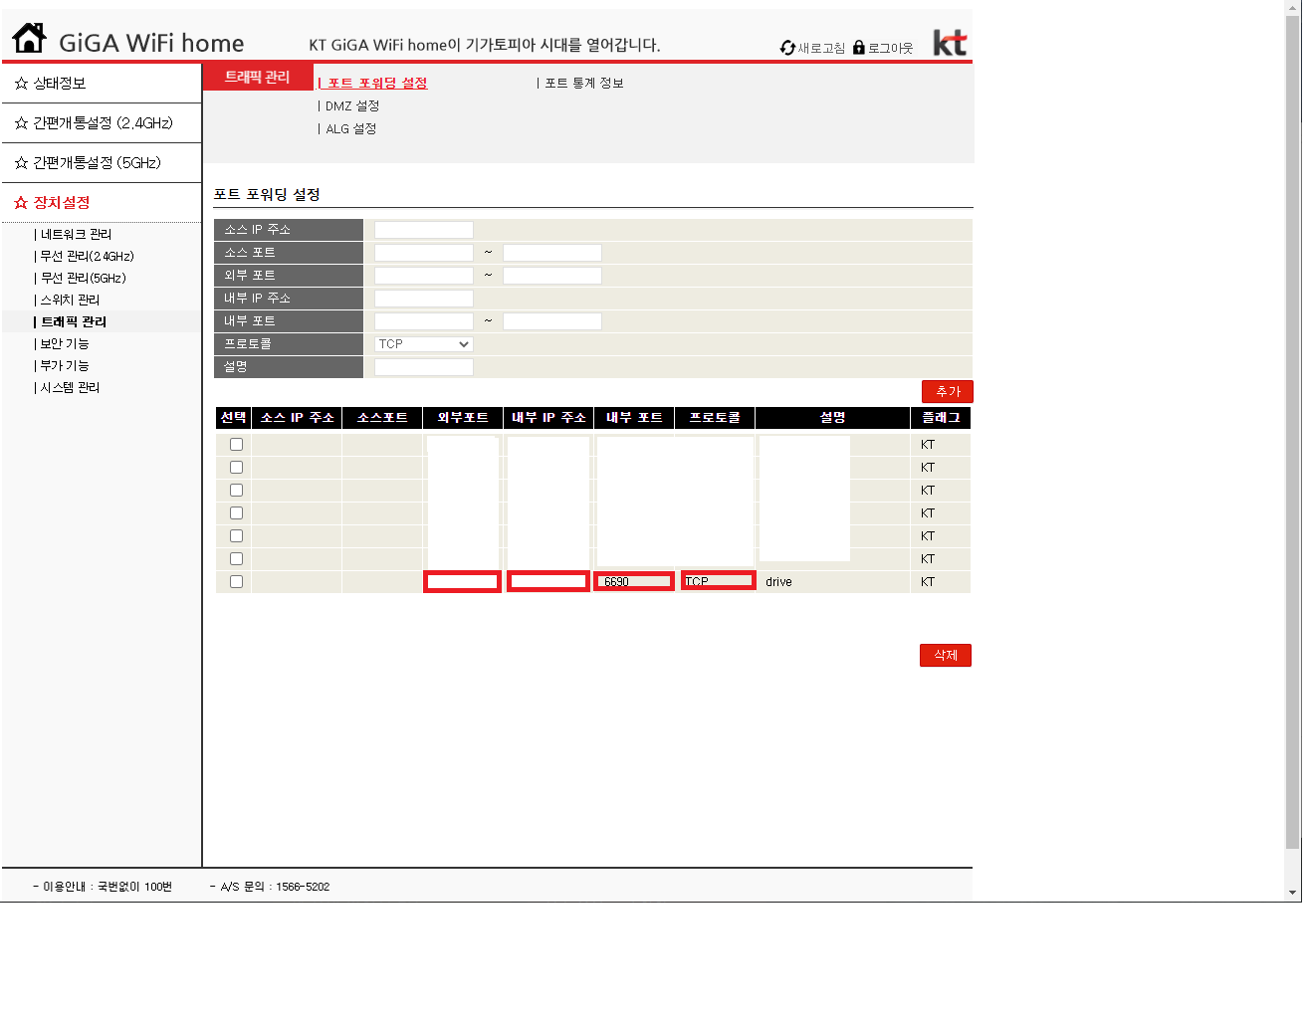Select 스위치 관리 in sidebar
The height and width of the screenshot is (1015, 1311).
(70, 301)
